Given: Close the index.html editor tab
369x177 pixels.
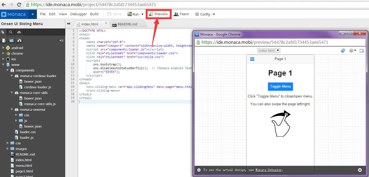Looking at the screenshot, I should [x=106, y=23].
